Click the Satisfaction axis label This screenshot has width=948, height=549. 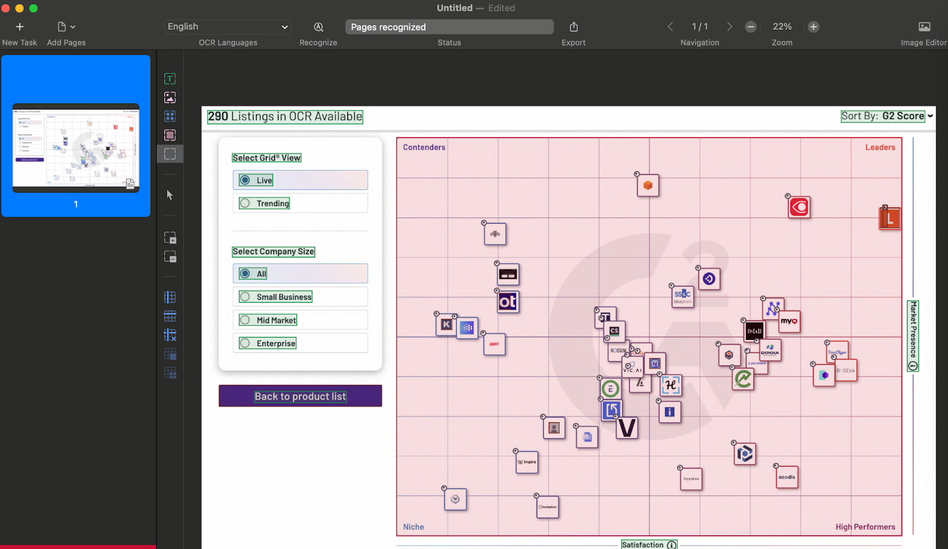point(643,545)
